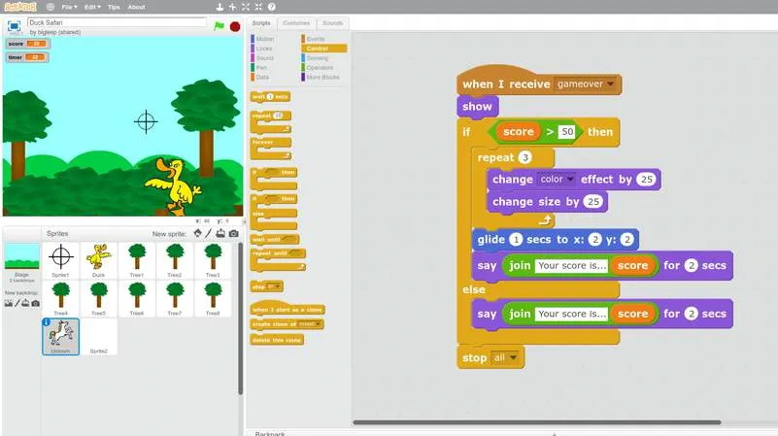The height and width of the screenshot is (436, 778).
Task: Choose new sprite from library icon
Action: pyautogui.click(x=198, y=233)
